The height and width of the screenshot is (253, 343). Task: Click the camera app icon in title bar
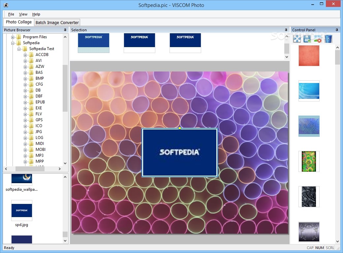point(6,5)
